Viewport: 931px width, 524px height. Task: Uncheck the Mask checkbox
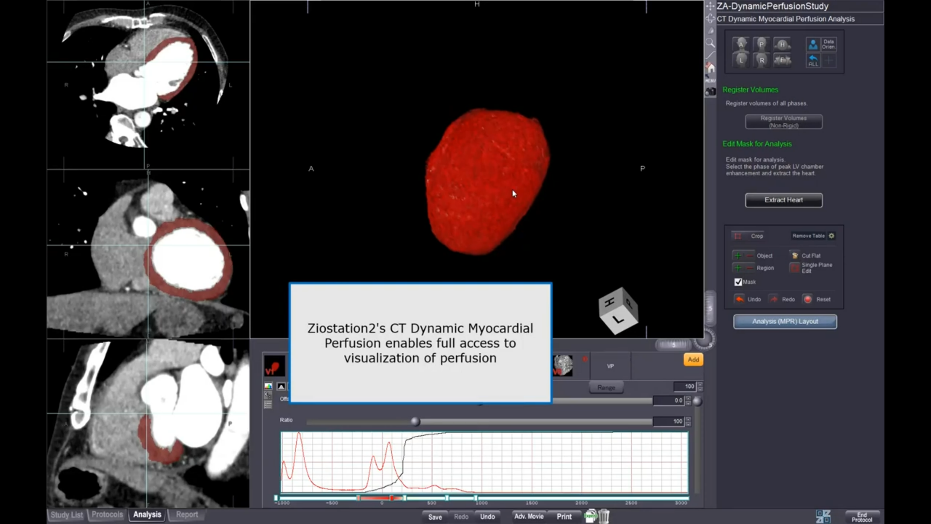[x=738, y=282]
